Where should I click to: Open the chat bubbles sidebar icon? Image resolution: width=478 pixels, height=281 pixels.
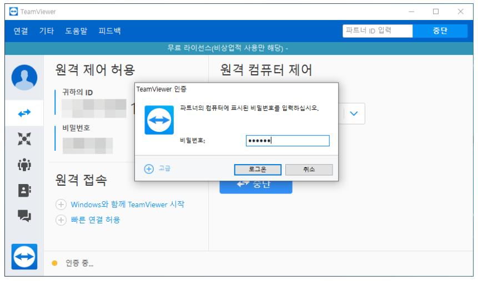pyautogui.click(x=24, y=216)
